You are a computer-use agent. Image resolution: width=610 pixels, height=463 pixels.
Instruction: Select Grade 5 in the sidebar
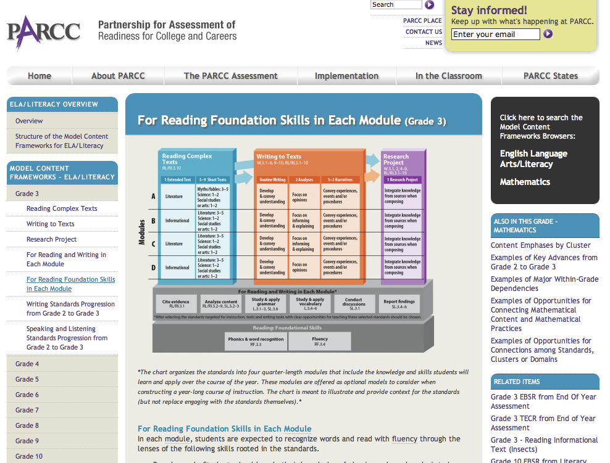pyautogui.click(x=27, y=379)
